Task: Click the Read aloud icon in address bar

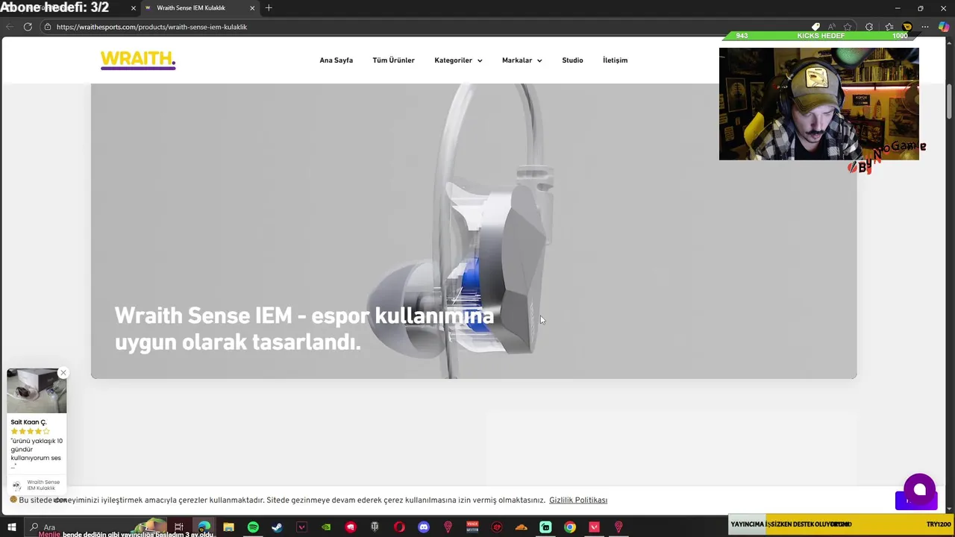Action: coord(831,27)
